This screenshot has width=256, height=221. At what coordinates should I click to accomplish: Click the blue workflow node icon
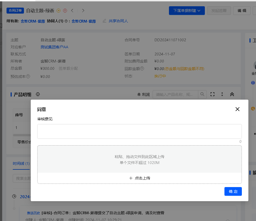253,83
